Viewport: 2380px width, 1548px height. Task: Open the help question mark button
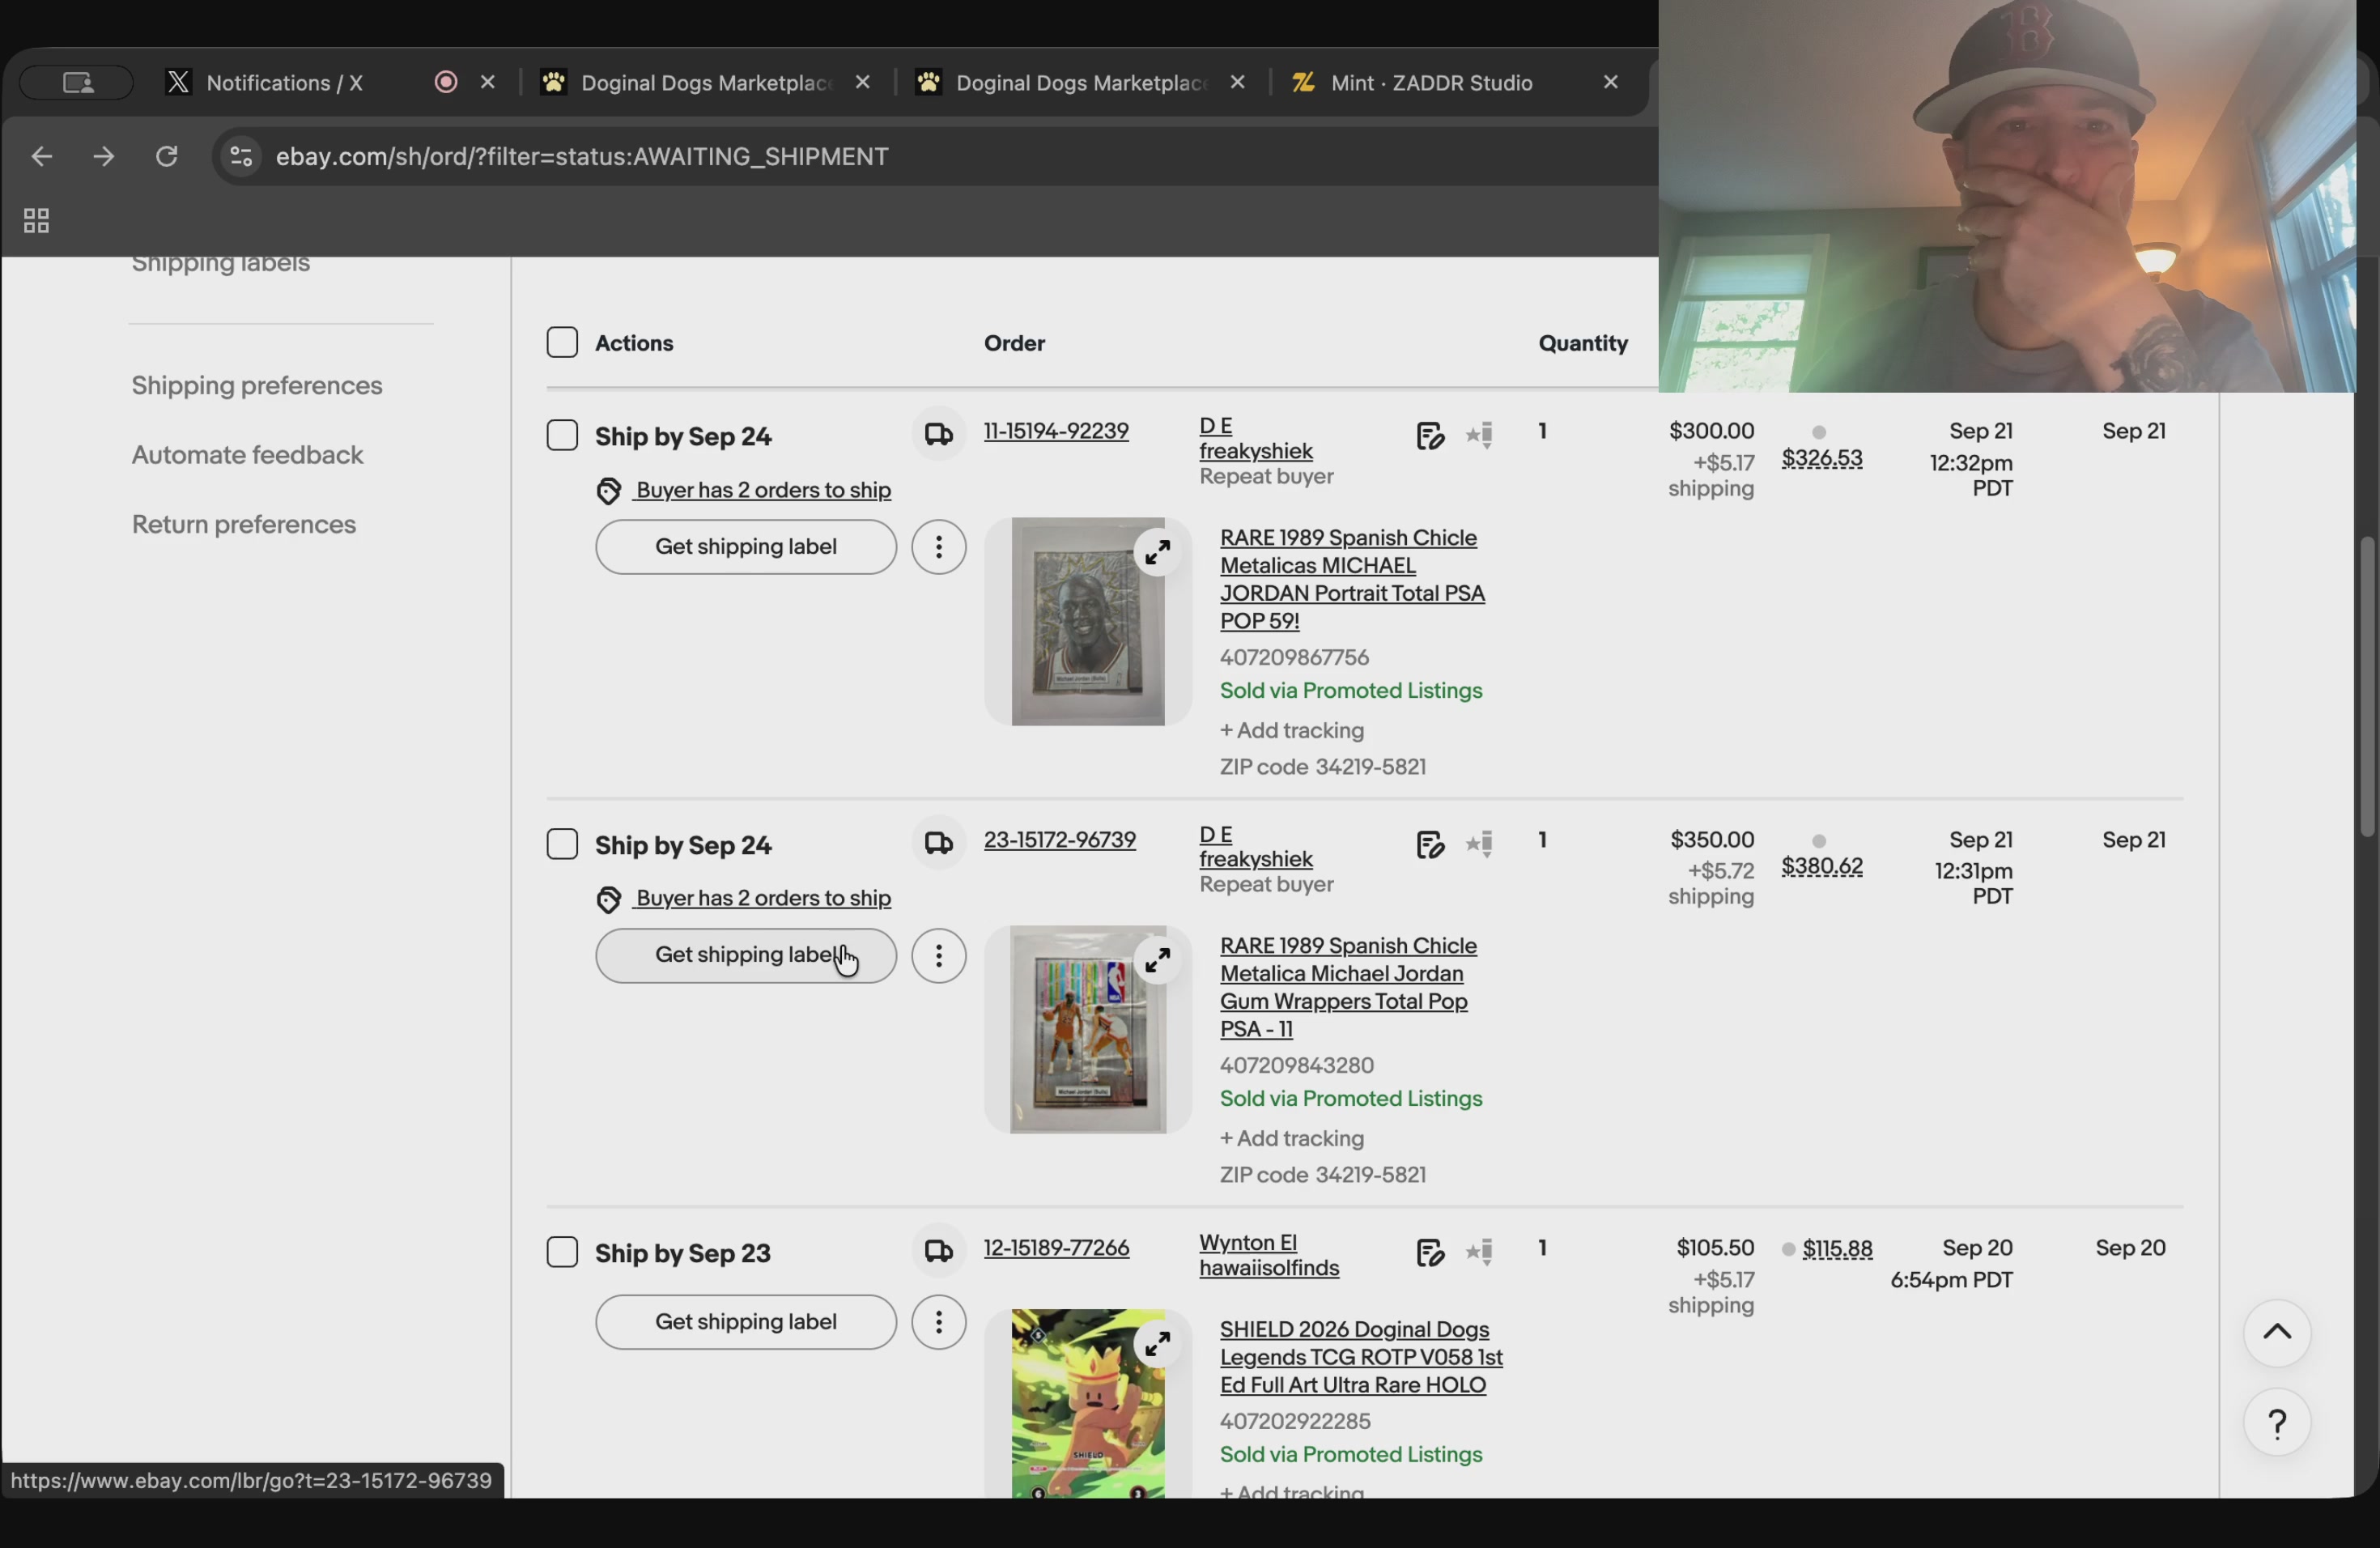[2276, 1423]
